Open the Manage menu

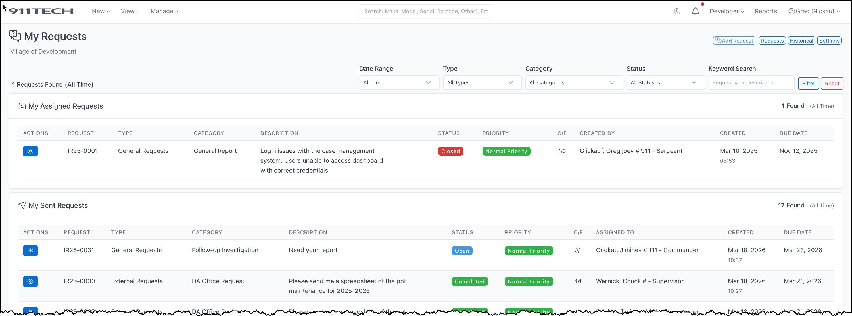[164, 11]
